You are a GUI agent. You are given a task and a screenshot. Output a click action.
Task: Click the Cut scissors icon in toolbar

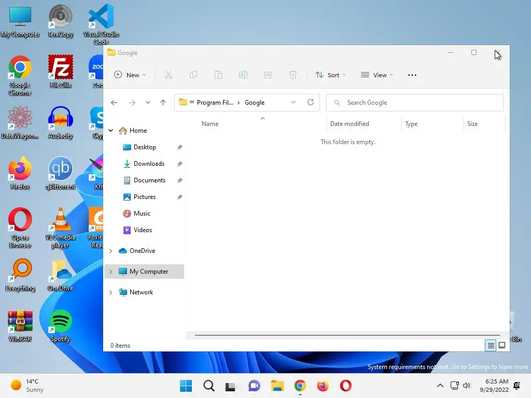tap(169, 75)
